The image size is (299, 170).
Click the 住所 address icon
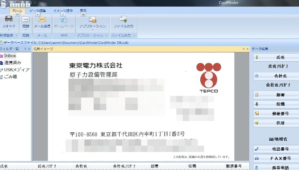click(257, 123)
